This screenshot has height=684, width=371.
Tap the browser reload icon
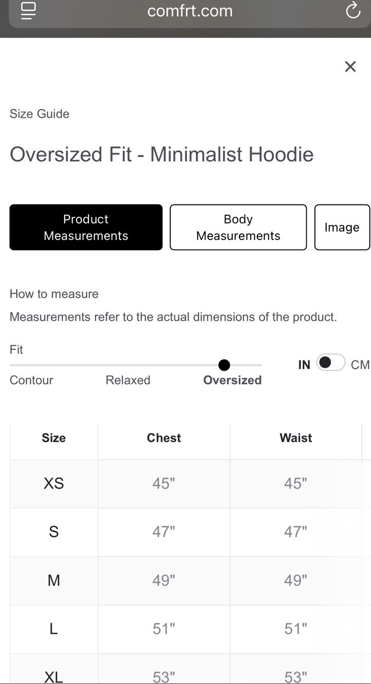coord(353,10)
